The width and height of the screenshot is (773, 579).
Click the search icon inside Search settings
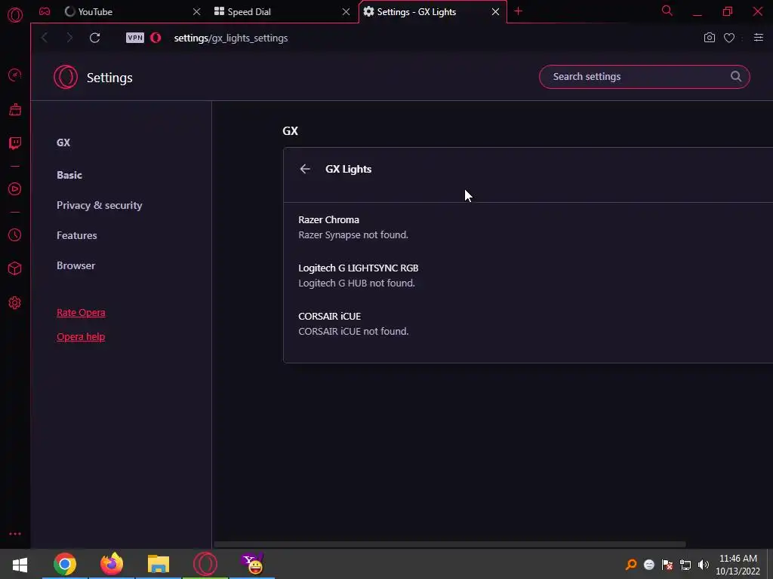(x=735, y=76)
